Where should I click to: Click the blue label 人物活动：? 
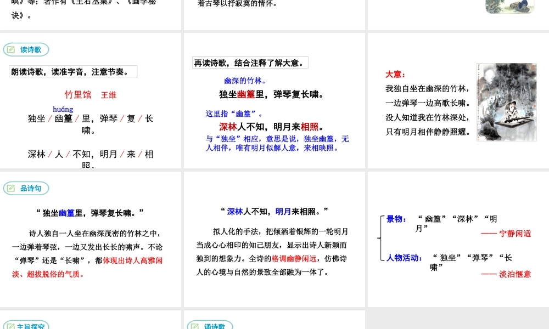point(405,258)
